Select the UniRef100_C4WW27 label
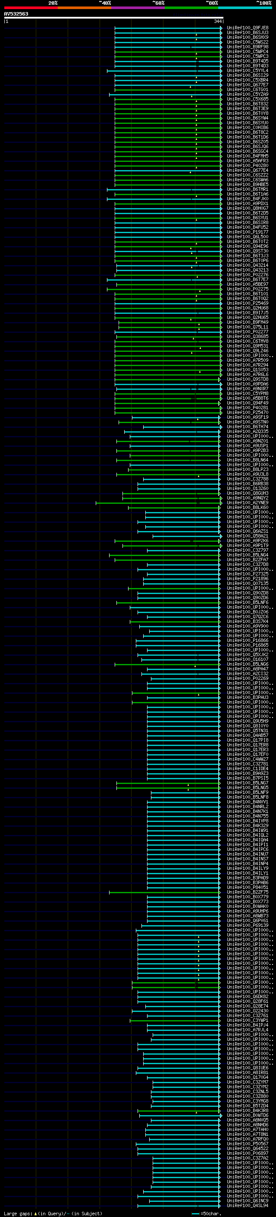276x1217 pixels. (248, 759)
